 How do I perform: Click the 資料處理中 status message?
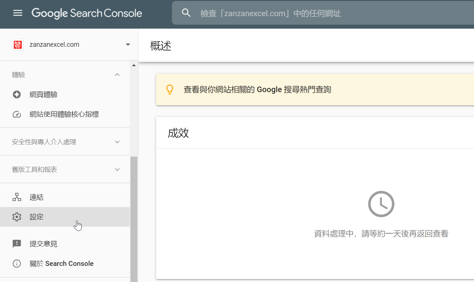coord(381,234)
